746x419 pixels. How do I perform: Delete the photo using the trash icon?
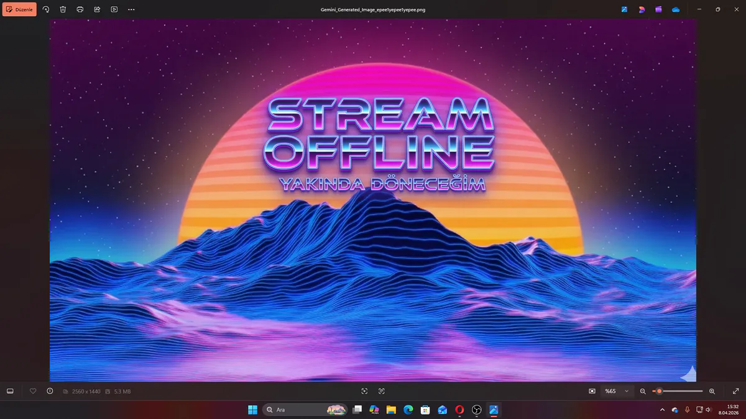(63, 9)
